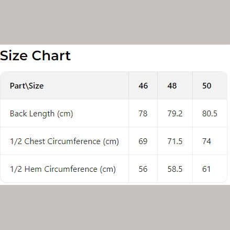Viewport: 230px width, 230px height.
Task: Select the Back Length (cm) row label
Action: click(41, 114)
